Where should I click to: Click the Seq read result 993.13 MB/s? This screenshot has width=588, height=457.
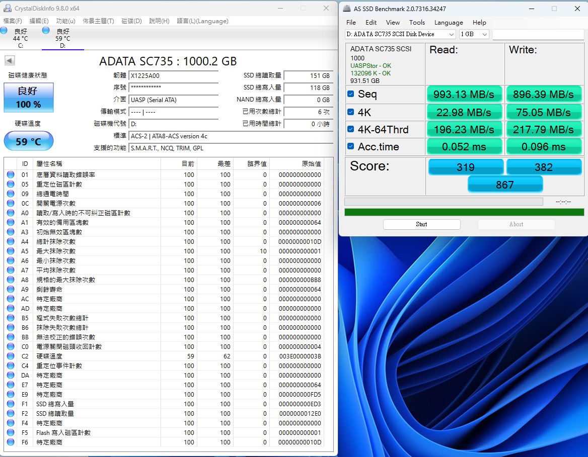point(464,94)
